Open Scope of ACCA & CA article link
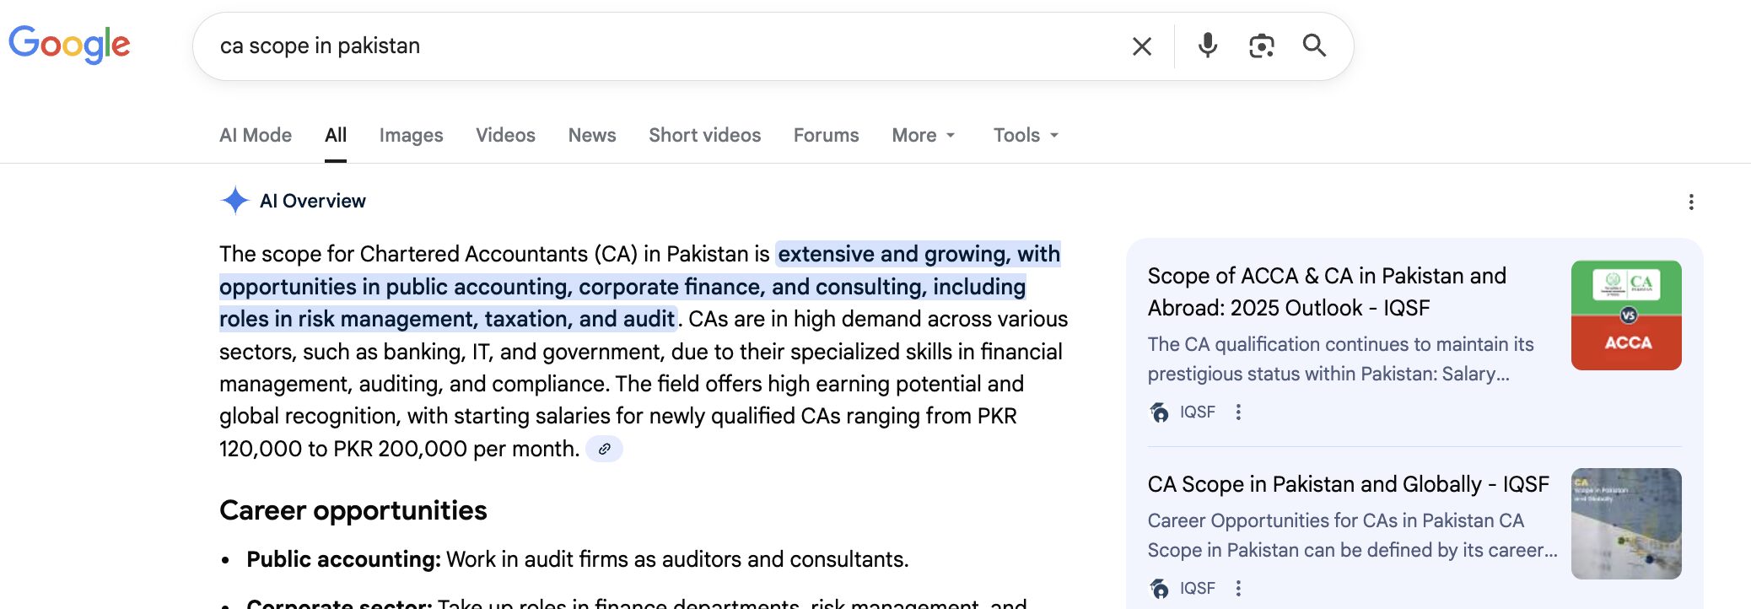This screenshot has width=1751, height=609. click(x=1326, y=292)
